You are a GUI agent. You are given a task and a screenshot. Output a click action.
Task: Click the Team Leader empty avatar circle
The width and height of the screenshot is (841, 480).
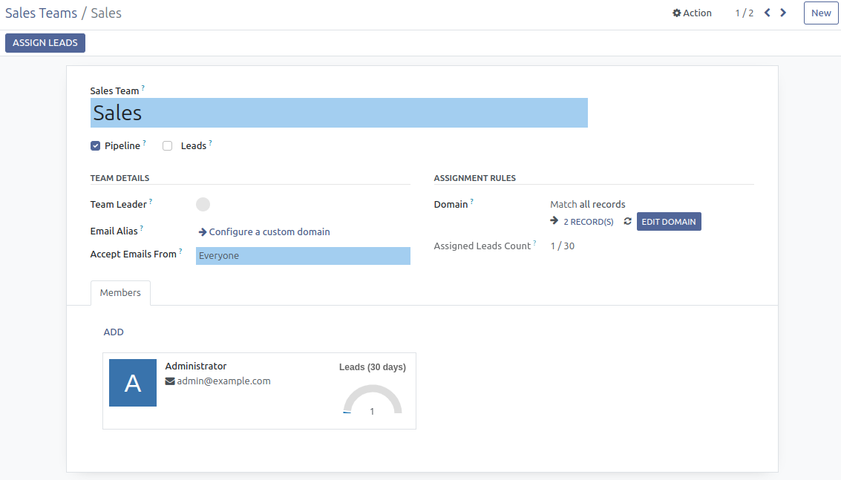pyautogui.click(x=203, y=205)
